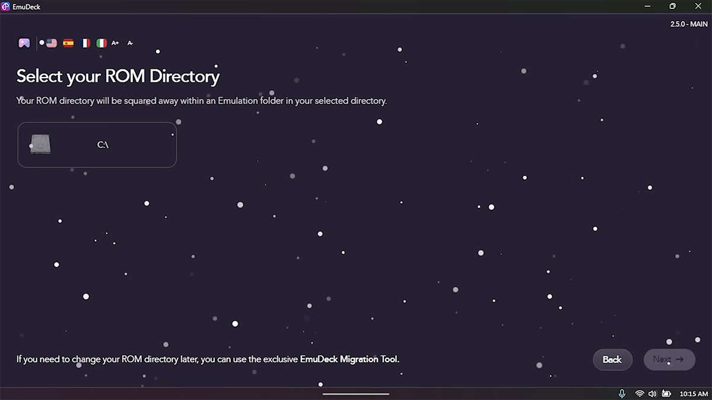712x400 pixels.
Task: Click the clock showing 10:15 AM
Action: [693, 393]
